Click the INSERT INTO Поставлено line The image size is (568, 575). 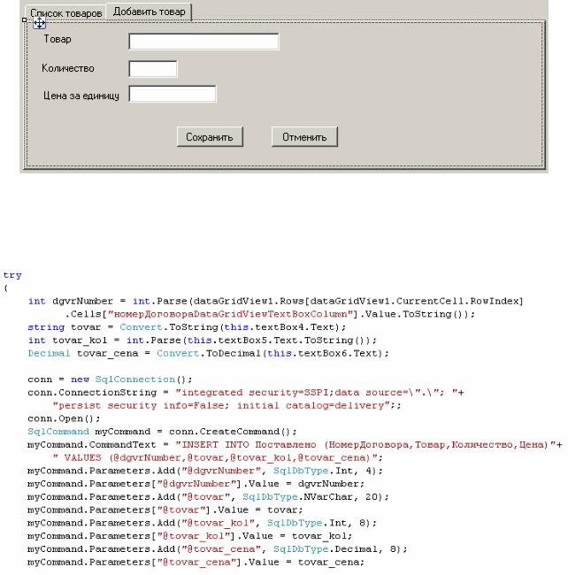tap(295, 445)
